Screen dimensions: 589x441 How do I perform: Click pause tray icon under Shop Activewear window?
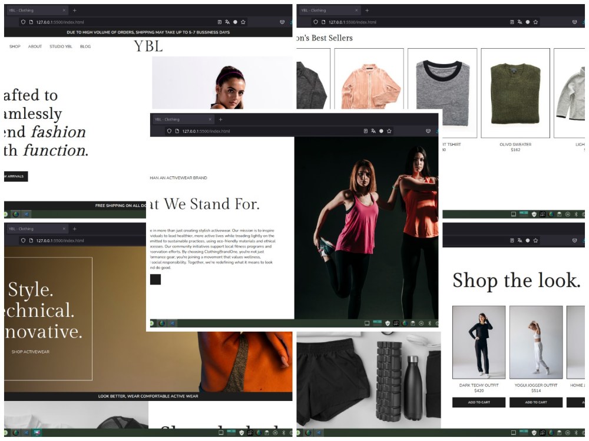(275, 432)
